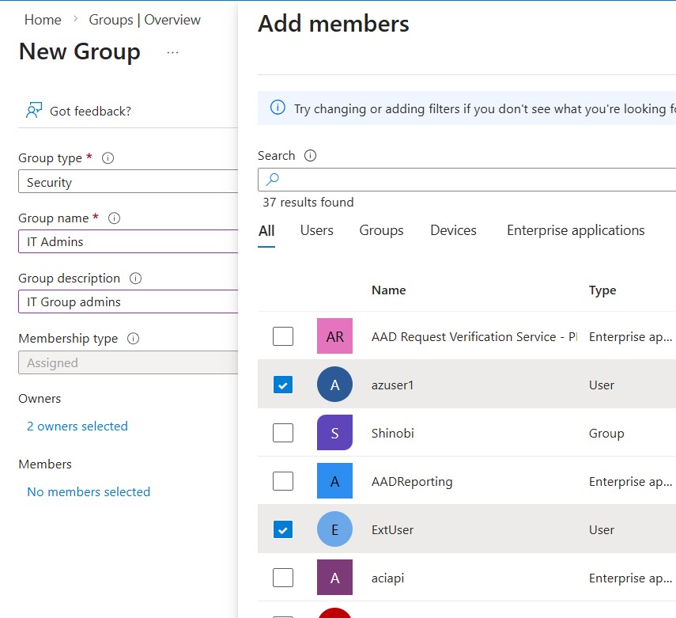
Task: Go to Home in the breadcrumb
Action: [43, 20]
